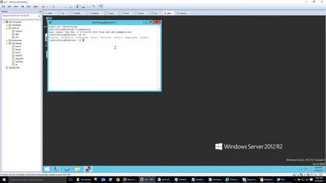
Task: Click the terminal prompt line with the cursor
Action: tap(67, 40)
